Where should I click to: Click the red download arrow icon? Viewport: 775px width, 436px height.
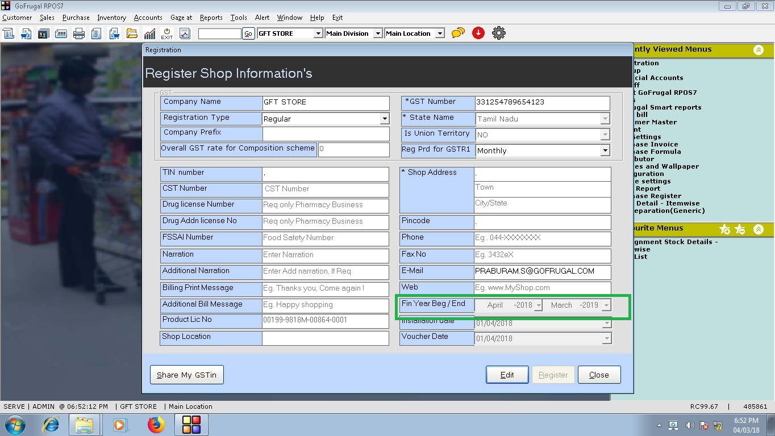pyautogui.click(x=478, y=33)
